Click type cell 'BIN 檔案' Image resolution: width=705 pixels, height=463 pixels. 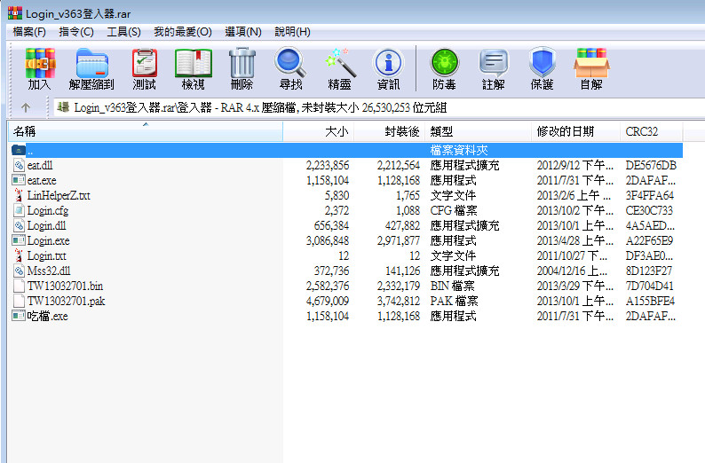pyautogui.click(x=452, y=286)
